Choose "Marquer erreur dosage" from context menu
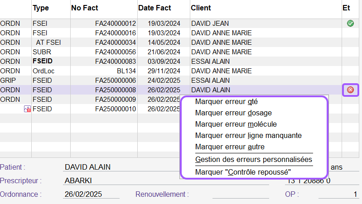362x204 pixels. (233, 113)
